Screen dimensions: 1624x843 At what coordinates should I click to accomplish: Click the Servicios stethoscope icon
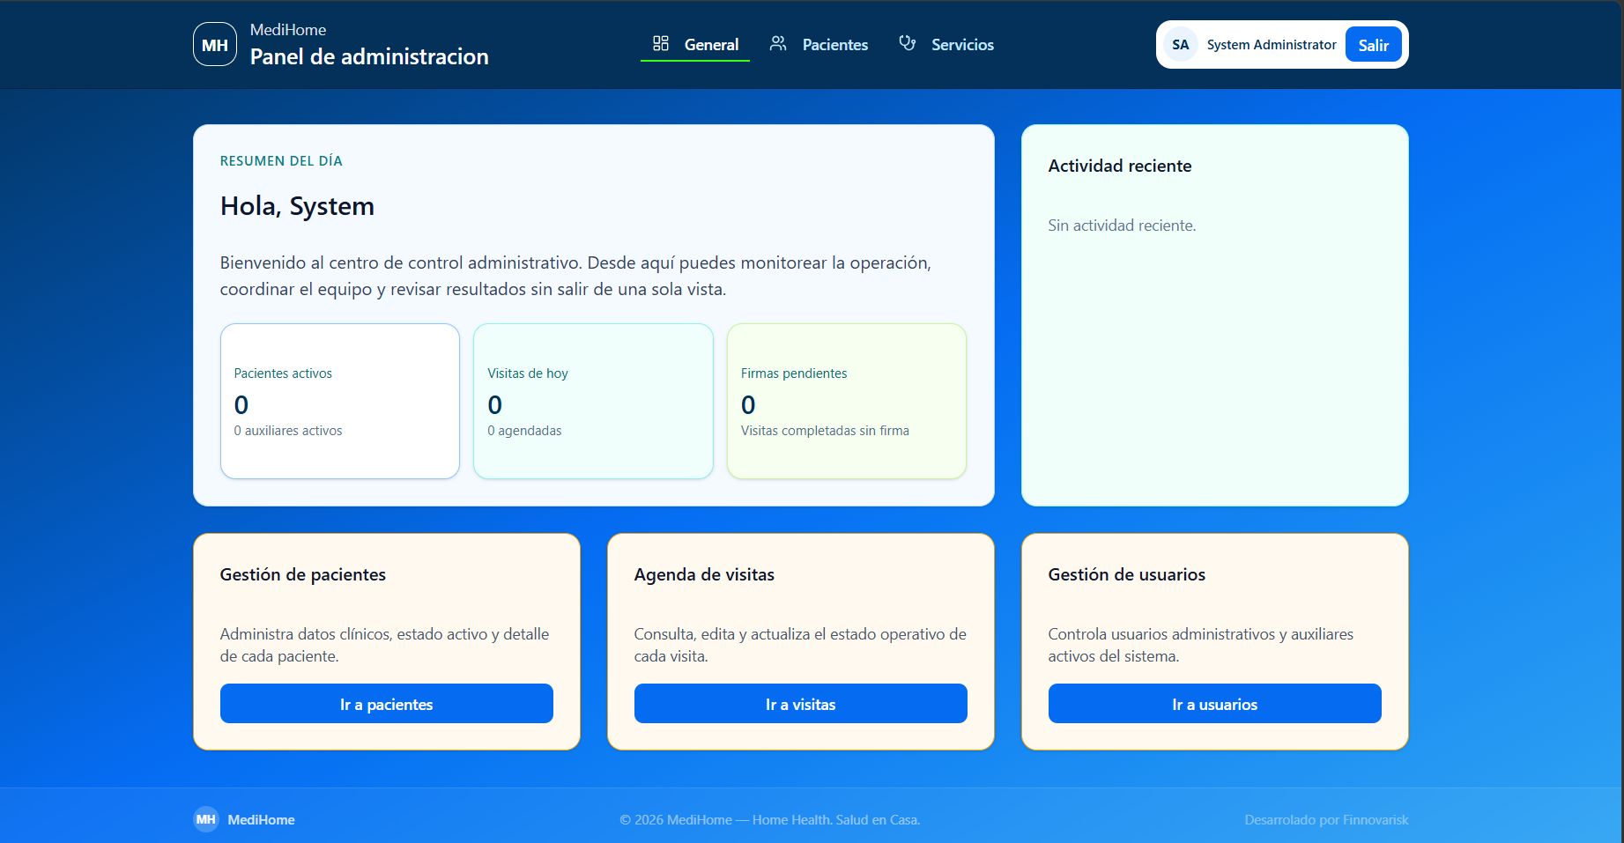[x=908, y=43]
